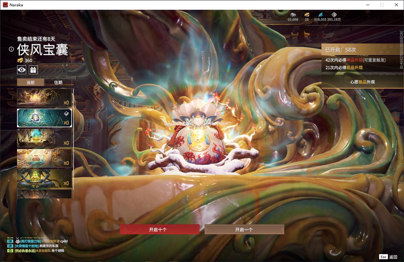This screenshot has width=404, height=262.
Task: Select the fourth pale gold pouch thumbnail
Action: (x=44, y=158)
